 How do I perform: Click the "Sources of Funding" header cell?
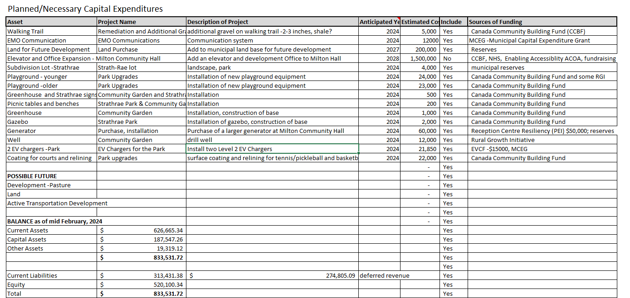[542, 22]
